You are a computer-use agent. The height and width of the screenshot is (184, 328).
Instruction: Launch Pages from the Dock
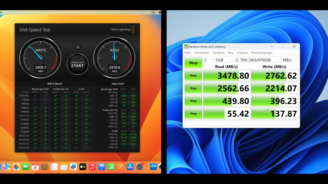click(121, 167)
